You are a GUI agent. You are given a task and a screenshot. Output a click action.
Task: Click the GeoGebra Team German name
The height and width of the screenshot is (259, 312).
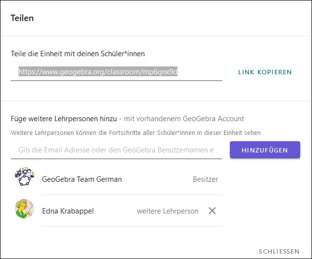click(82, 179)
